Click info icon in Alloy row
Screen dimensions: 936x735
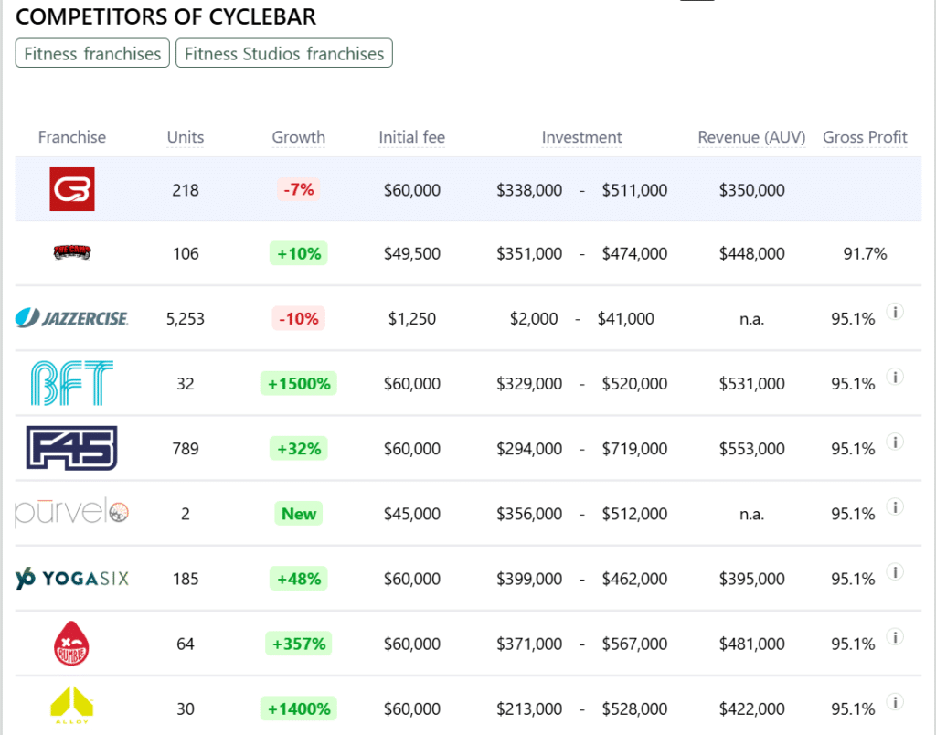(x=894, y=702)
